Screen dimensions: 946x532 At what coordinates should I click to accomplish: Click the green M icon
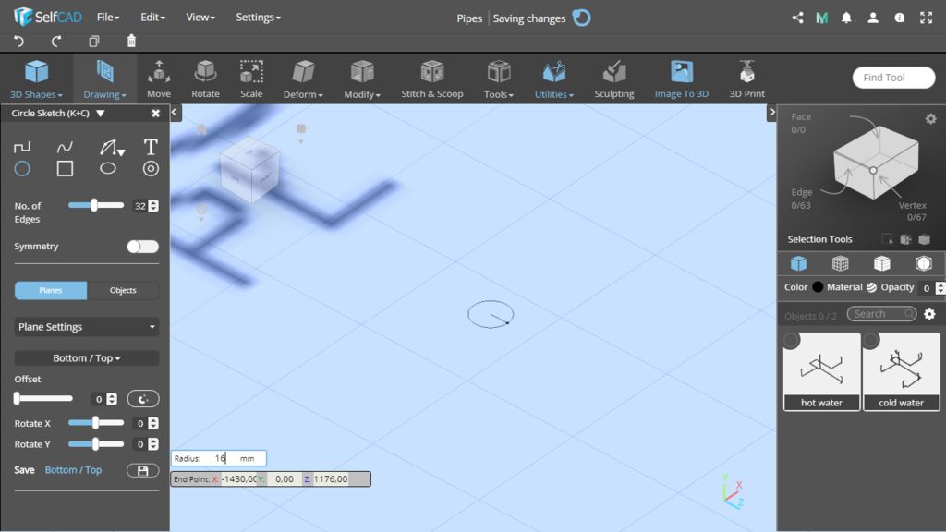coord(821,18)
